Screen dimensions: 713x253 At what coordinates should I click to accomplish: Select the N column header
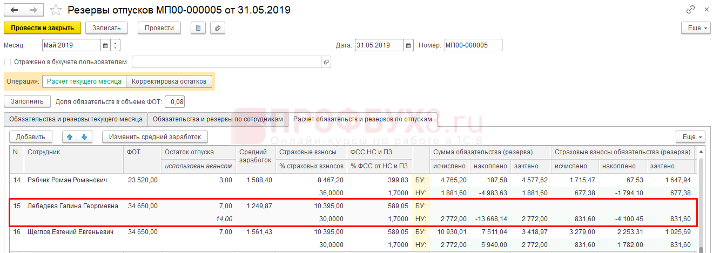click(17, 159)
